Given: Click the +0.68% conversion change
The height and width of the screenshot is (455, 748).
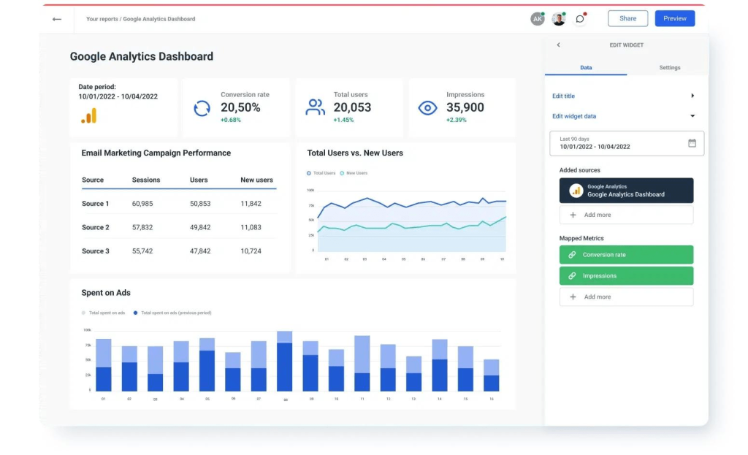Looking at the screenshot, I should (230, 120).
